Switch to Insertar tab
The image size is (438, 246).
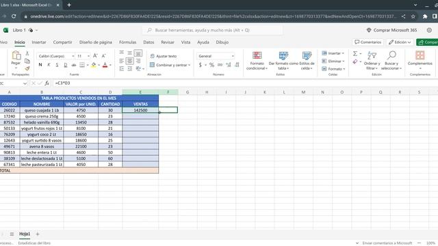tap(39, 42)
